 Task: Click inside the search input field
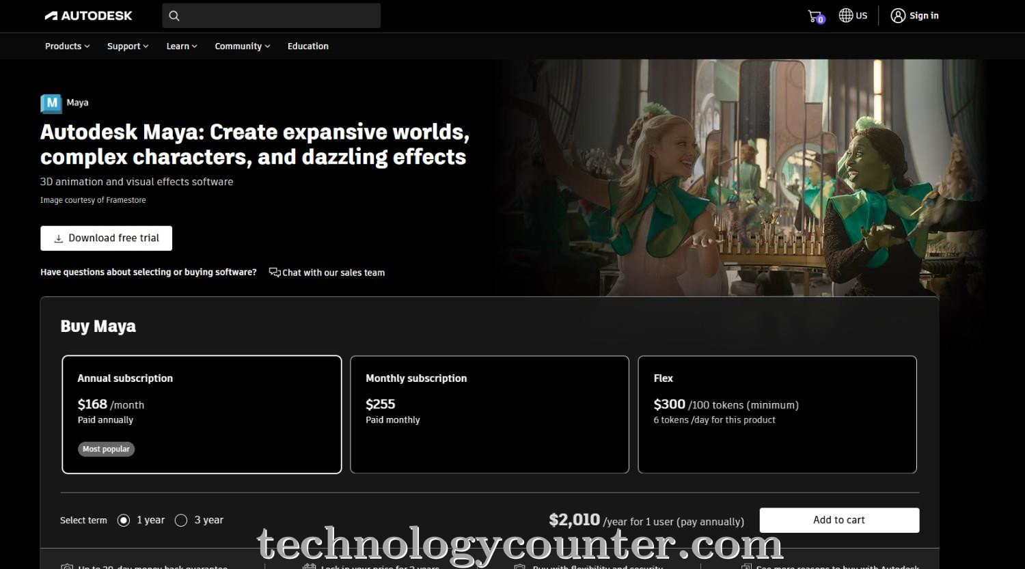[273, 15]
